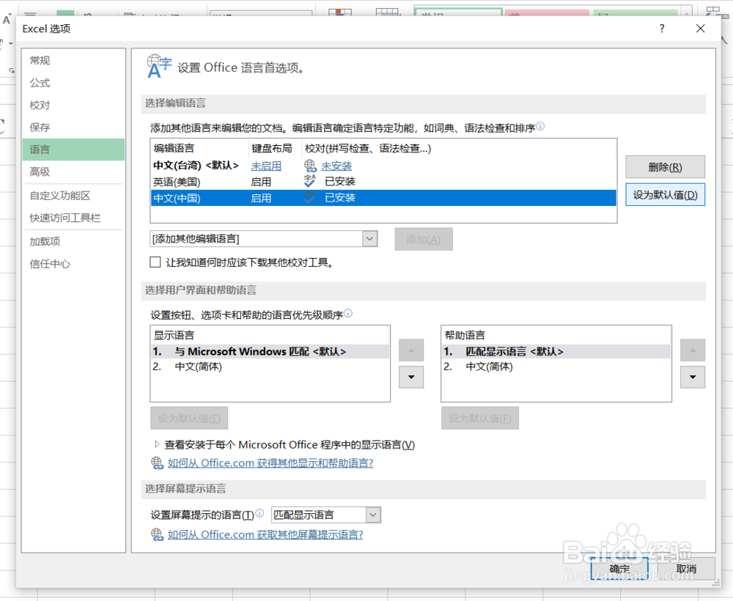Click 设为默认值(D) for editing language
Screen dimensions: 733x601
pyautogui.click(x=666, y=194)
